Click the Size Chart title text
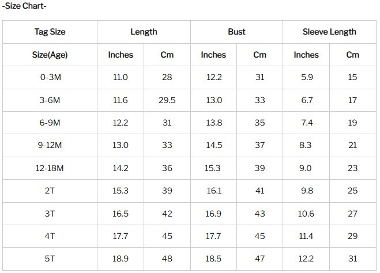Viewport: 380px width, 273px height. 24,6
